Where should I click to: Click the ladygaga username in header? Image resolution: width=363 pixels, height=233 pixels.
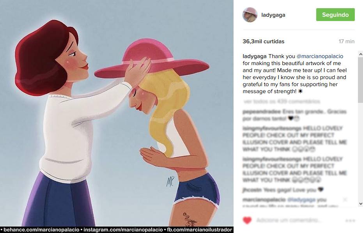tap(273, 15)
